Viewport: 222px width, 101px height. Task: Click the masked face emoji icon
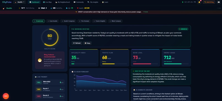click(x=40, y=60)
